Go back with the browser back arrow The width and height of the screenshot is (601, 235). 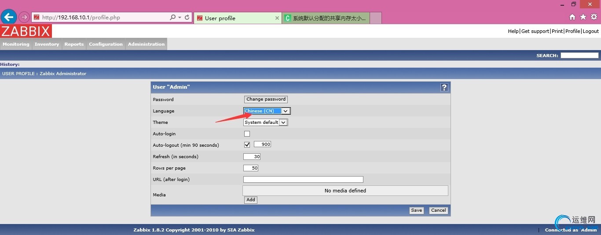click(x=9, y=17)
